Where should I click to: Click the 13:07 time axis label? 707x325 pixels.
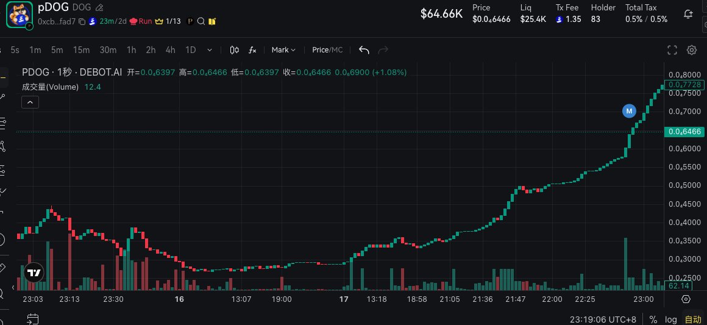[x=241, y=299]
